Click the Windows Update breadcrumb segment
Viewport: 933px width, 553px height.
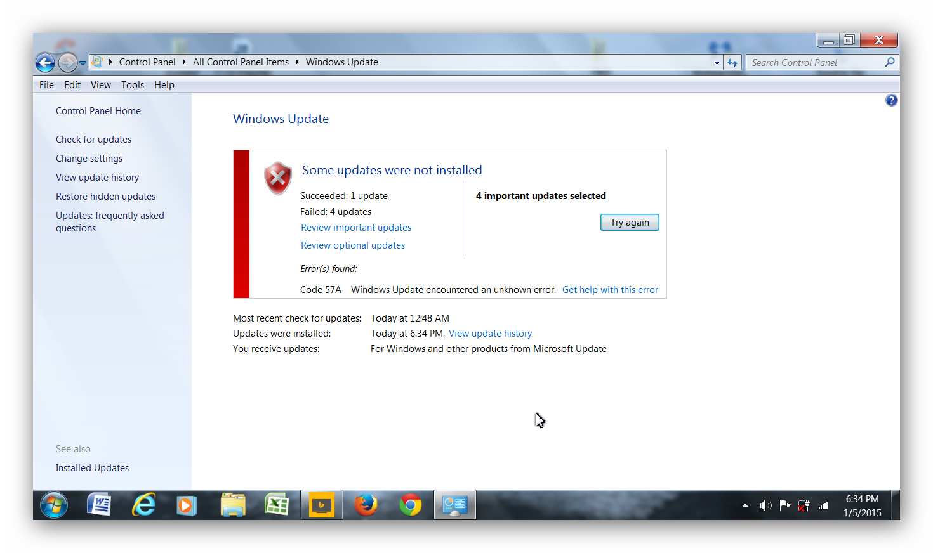click(342, 62)
